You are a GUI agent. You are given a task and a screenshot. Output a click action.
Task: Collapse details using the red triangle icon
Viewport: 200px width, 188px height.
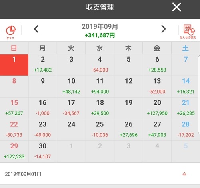click(x=184, y=174)
